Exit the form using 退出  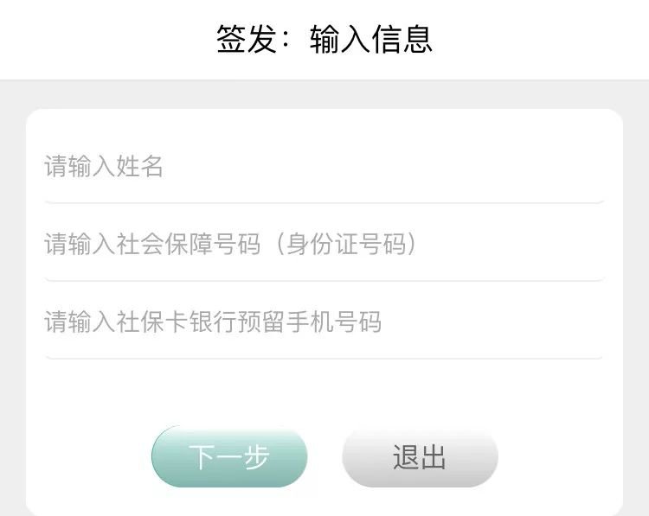pos(420,456)
